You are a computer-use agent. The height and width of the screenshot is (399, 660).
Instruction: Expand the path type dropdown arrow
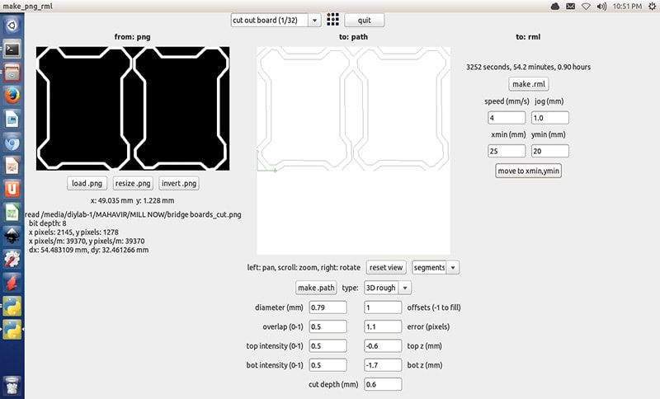(x=405, y=288)
